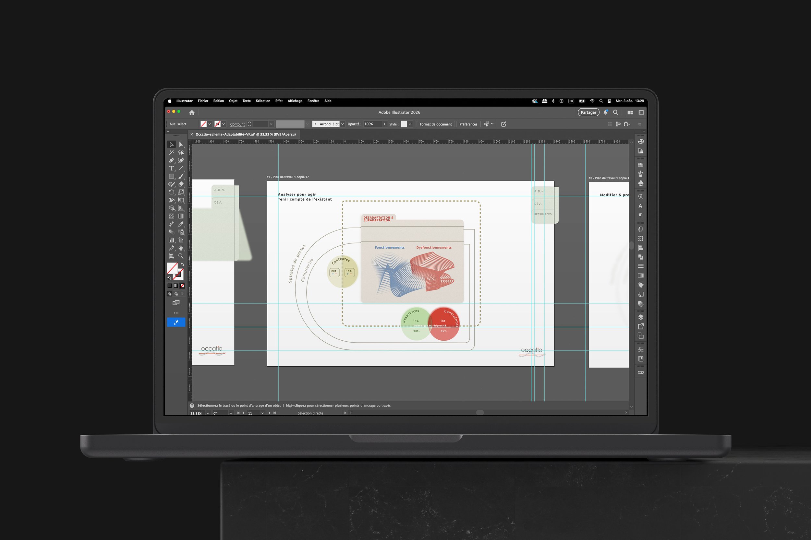The height and width of the screenshot is (540, 811).
Task: Swap fill and stroke colors
Action: [x=182, y=264]
